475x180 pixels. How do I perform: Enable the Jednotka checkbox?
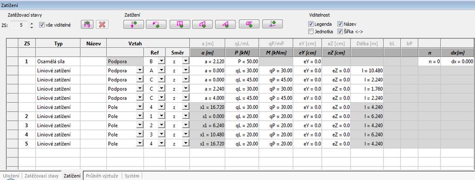311,31
